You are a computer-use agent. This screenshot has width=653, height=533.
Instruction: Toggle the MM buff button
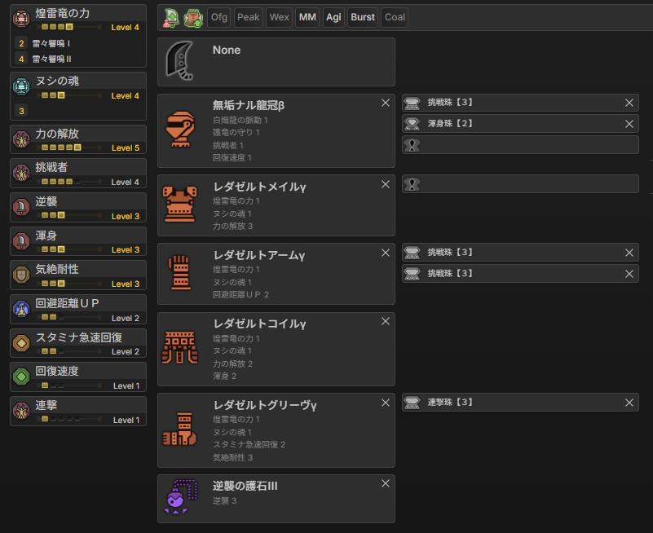tap(307, 17)
